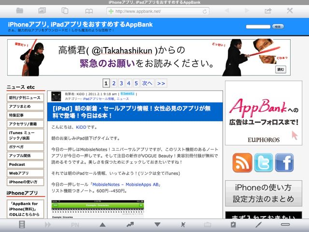Click the KiDD author link in article
The image size is (309, 232).
click(x=81, y=127)
